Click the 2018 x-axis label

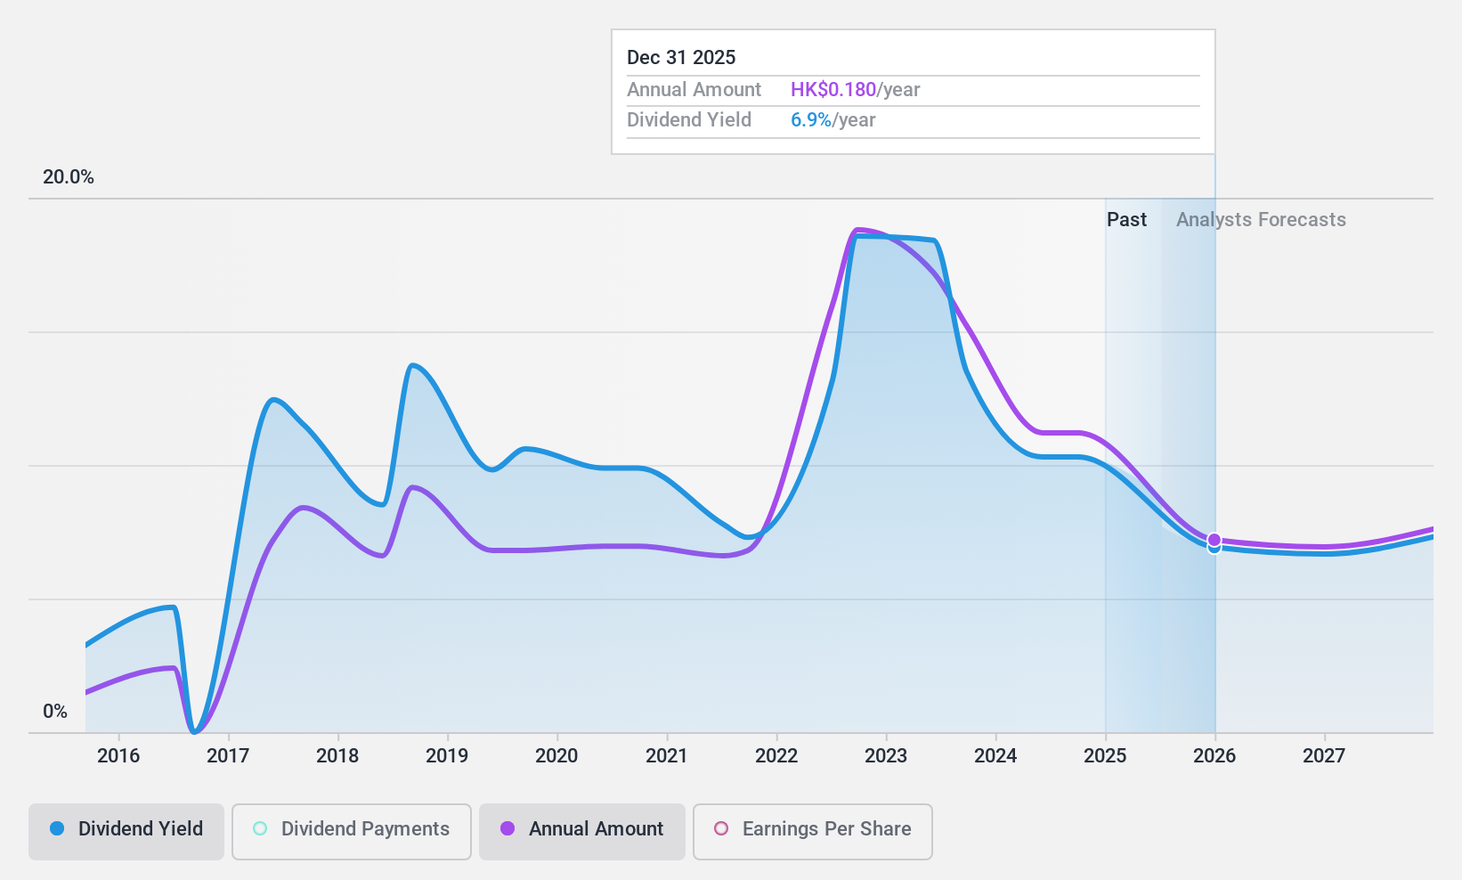coord(337,756)
